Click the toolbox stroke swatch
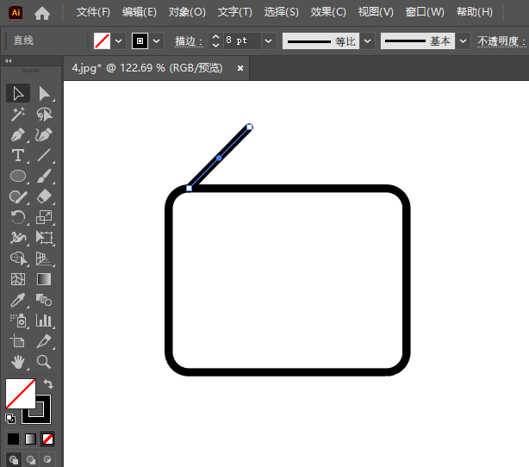 pyautogui.click(x=43, y=416)
